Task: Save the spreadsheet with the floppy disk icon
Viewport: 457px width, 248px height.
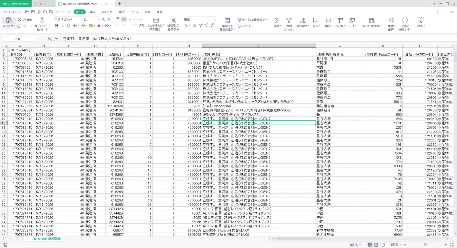Action: (x=33, y=12)
